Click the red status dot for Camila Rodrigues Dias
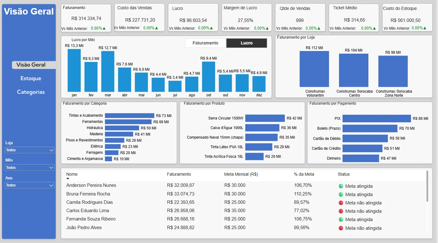Viewport: 438px width, 243px height. 341,203
